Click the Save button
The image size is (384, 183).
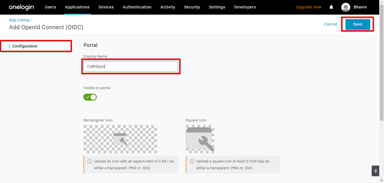[x=358, y=24]
